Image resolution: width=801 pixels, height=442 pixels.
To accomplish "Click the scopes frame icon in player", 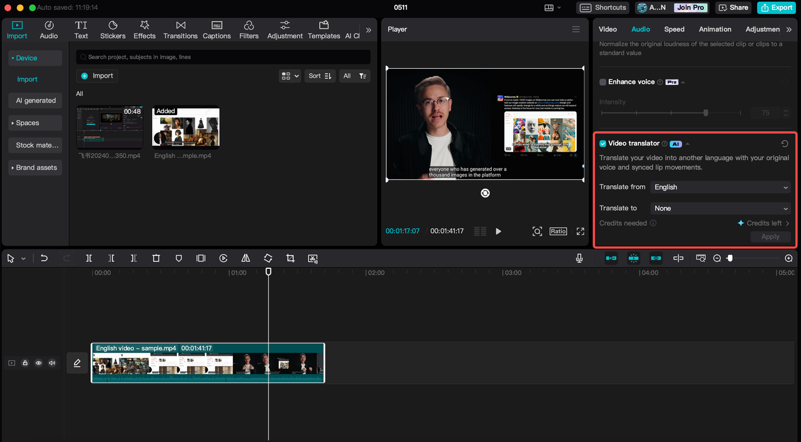I will tap(537, 231).
